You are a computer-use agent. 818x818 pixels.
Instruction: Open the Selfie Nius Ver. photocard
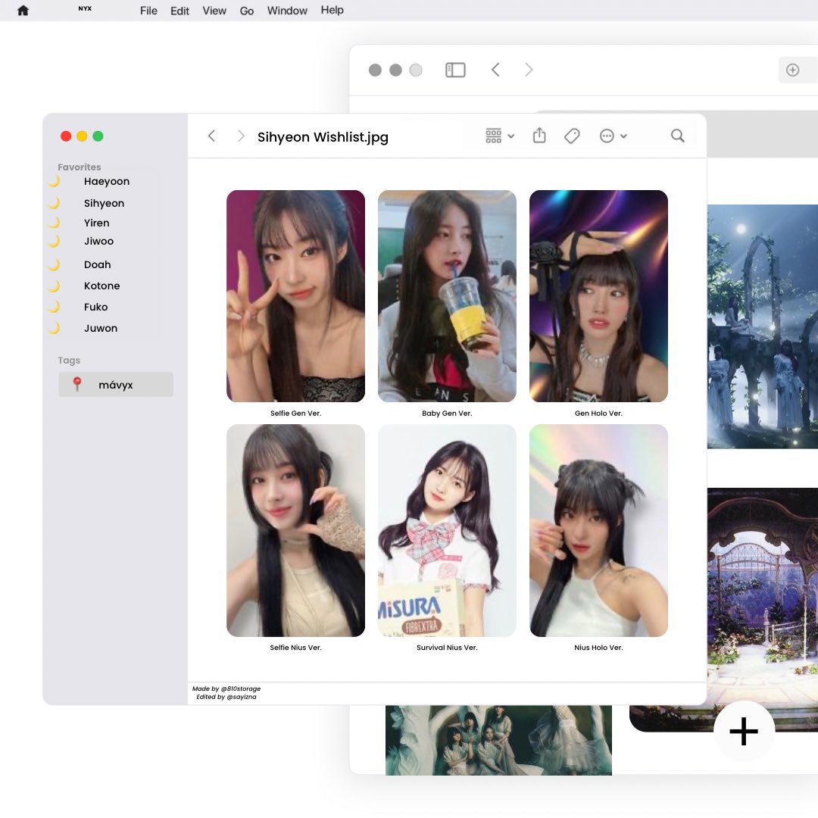(296, 530)
